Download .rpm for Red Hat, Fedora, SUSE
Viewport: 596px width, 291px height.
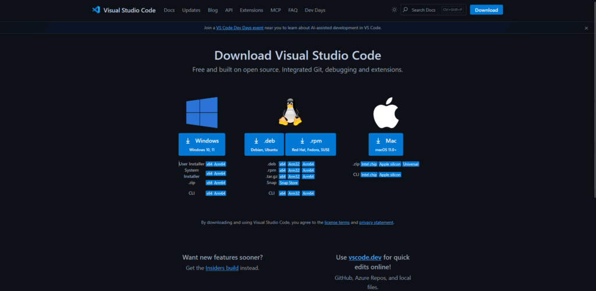coord(311,144)
